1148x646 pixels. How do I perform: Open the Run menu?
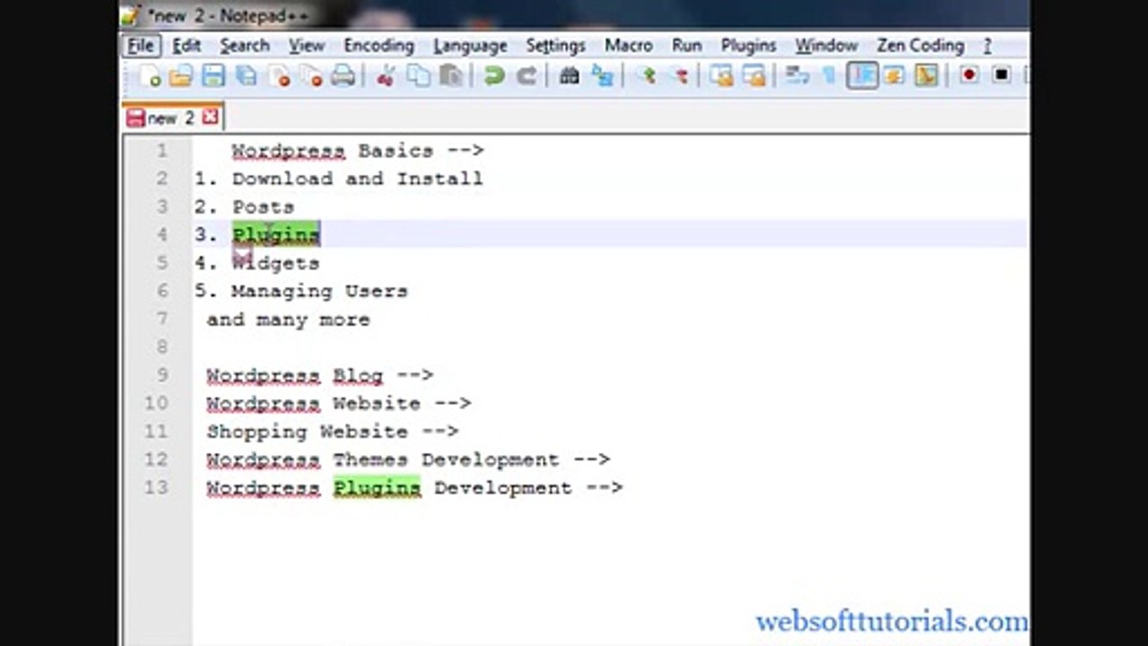point(687,46)
